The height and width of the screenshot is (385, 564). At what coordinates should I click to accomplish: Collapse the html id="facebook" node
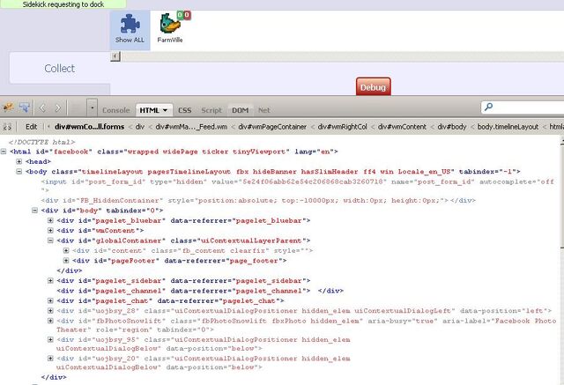[4, 152]
